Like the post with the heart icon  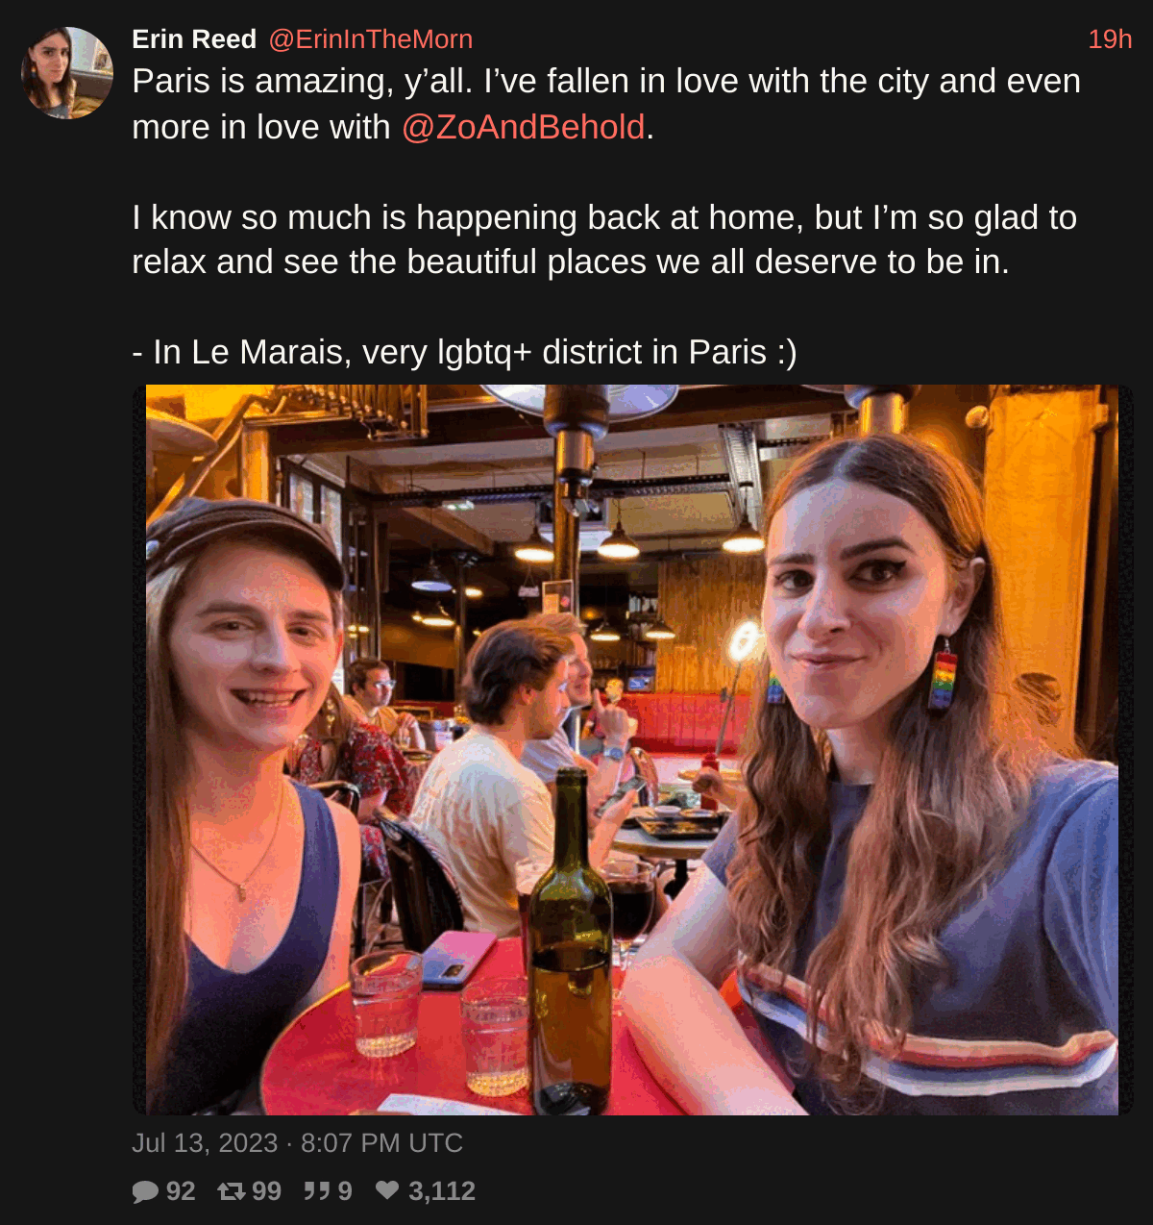point(387,1191)
